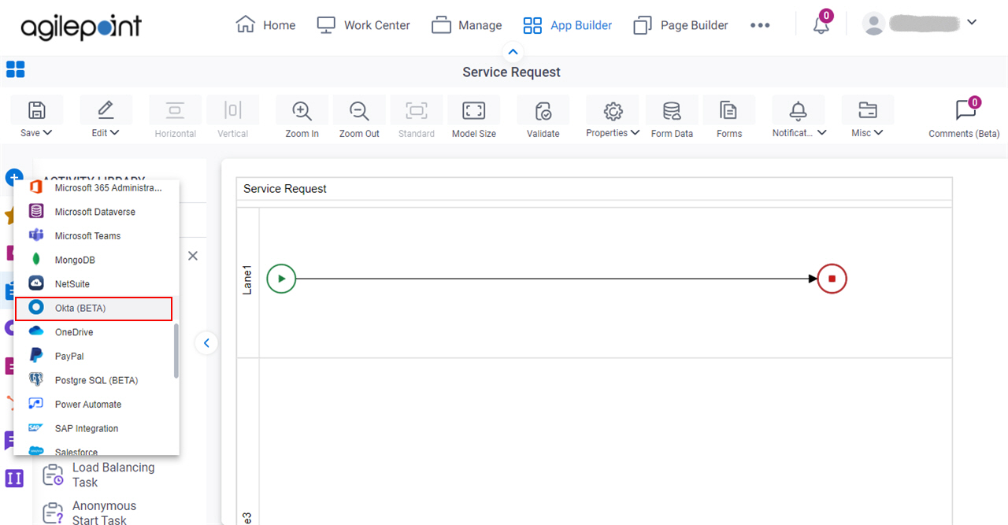The height and width of the screenshot is (525, 1008).
Task: Select Okta (BETA) from list
Action: [x=94, y=309]
